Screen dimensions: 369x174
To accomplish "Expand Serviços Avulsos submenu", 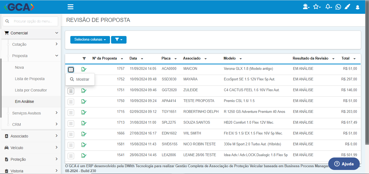I will 31,113.
